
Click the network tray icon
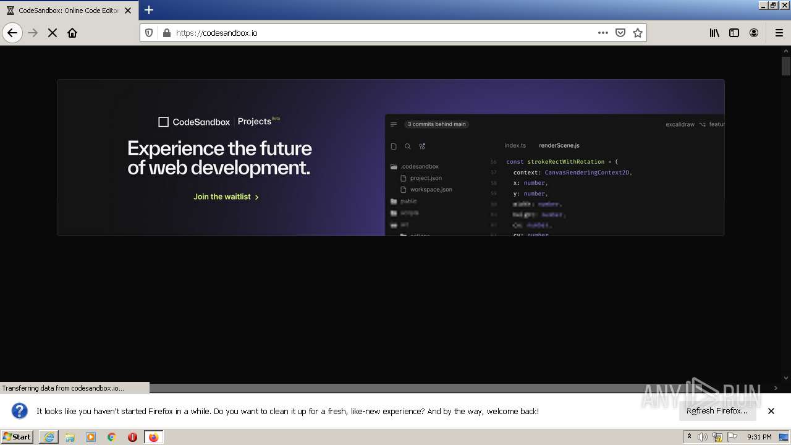(717, 437)
